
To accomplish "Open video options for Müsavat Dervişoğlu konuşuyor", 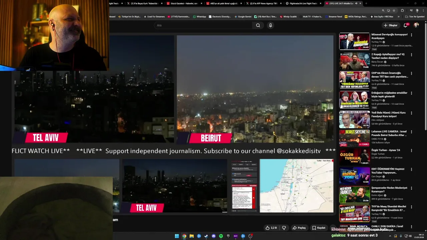I will pyautogui.click(x=411, y=35).
